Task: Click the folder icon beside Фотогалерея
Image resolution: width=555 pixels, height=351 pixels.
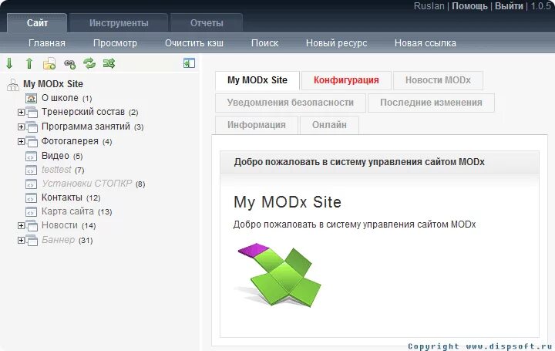Action: pyautogui.click(x=32, y=142)
